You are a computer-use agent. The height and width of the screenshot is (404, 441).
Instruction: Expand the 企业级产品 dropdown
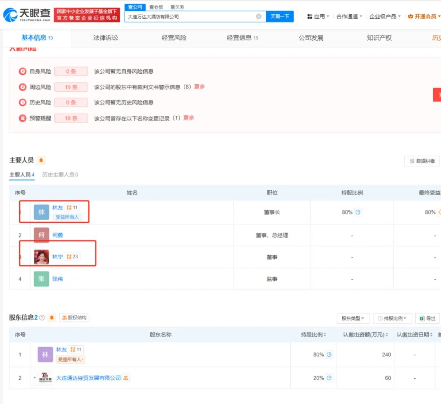[x=385, y=17]
